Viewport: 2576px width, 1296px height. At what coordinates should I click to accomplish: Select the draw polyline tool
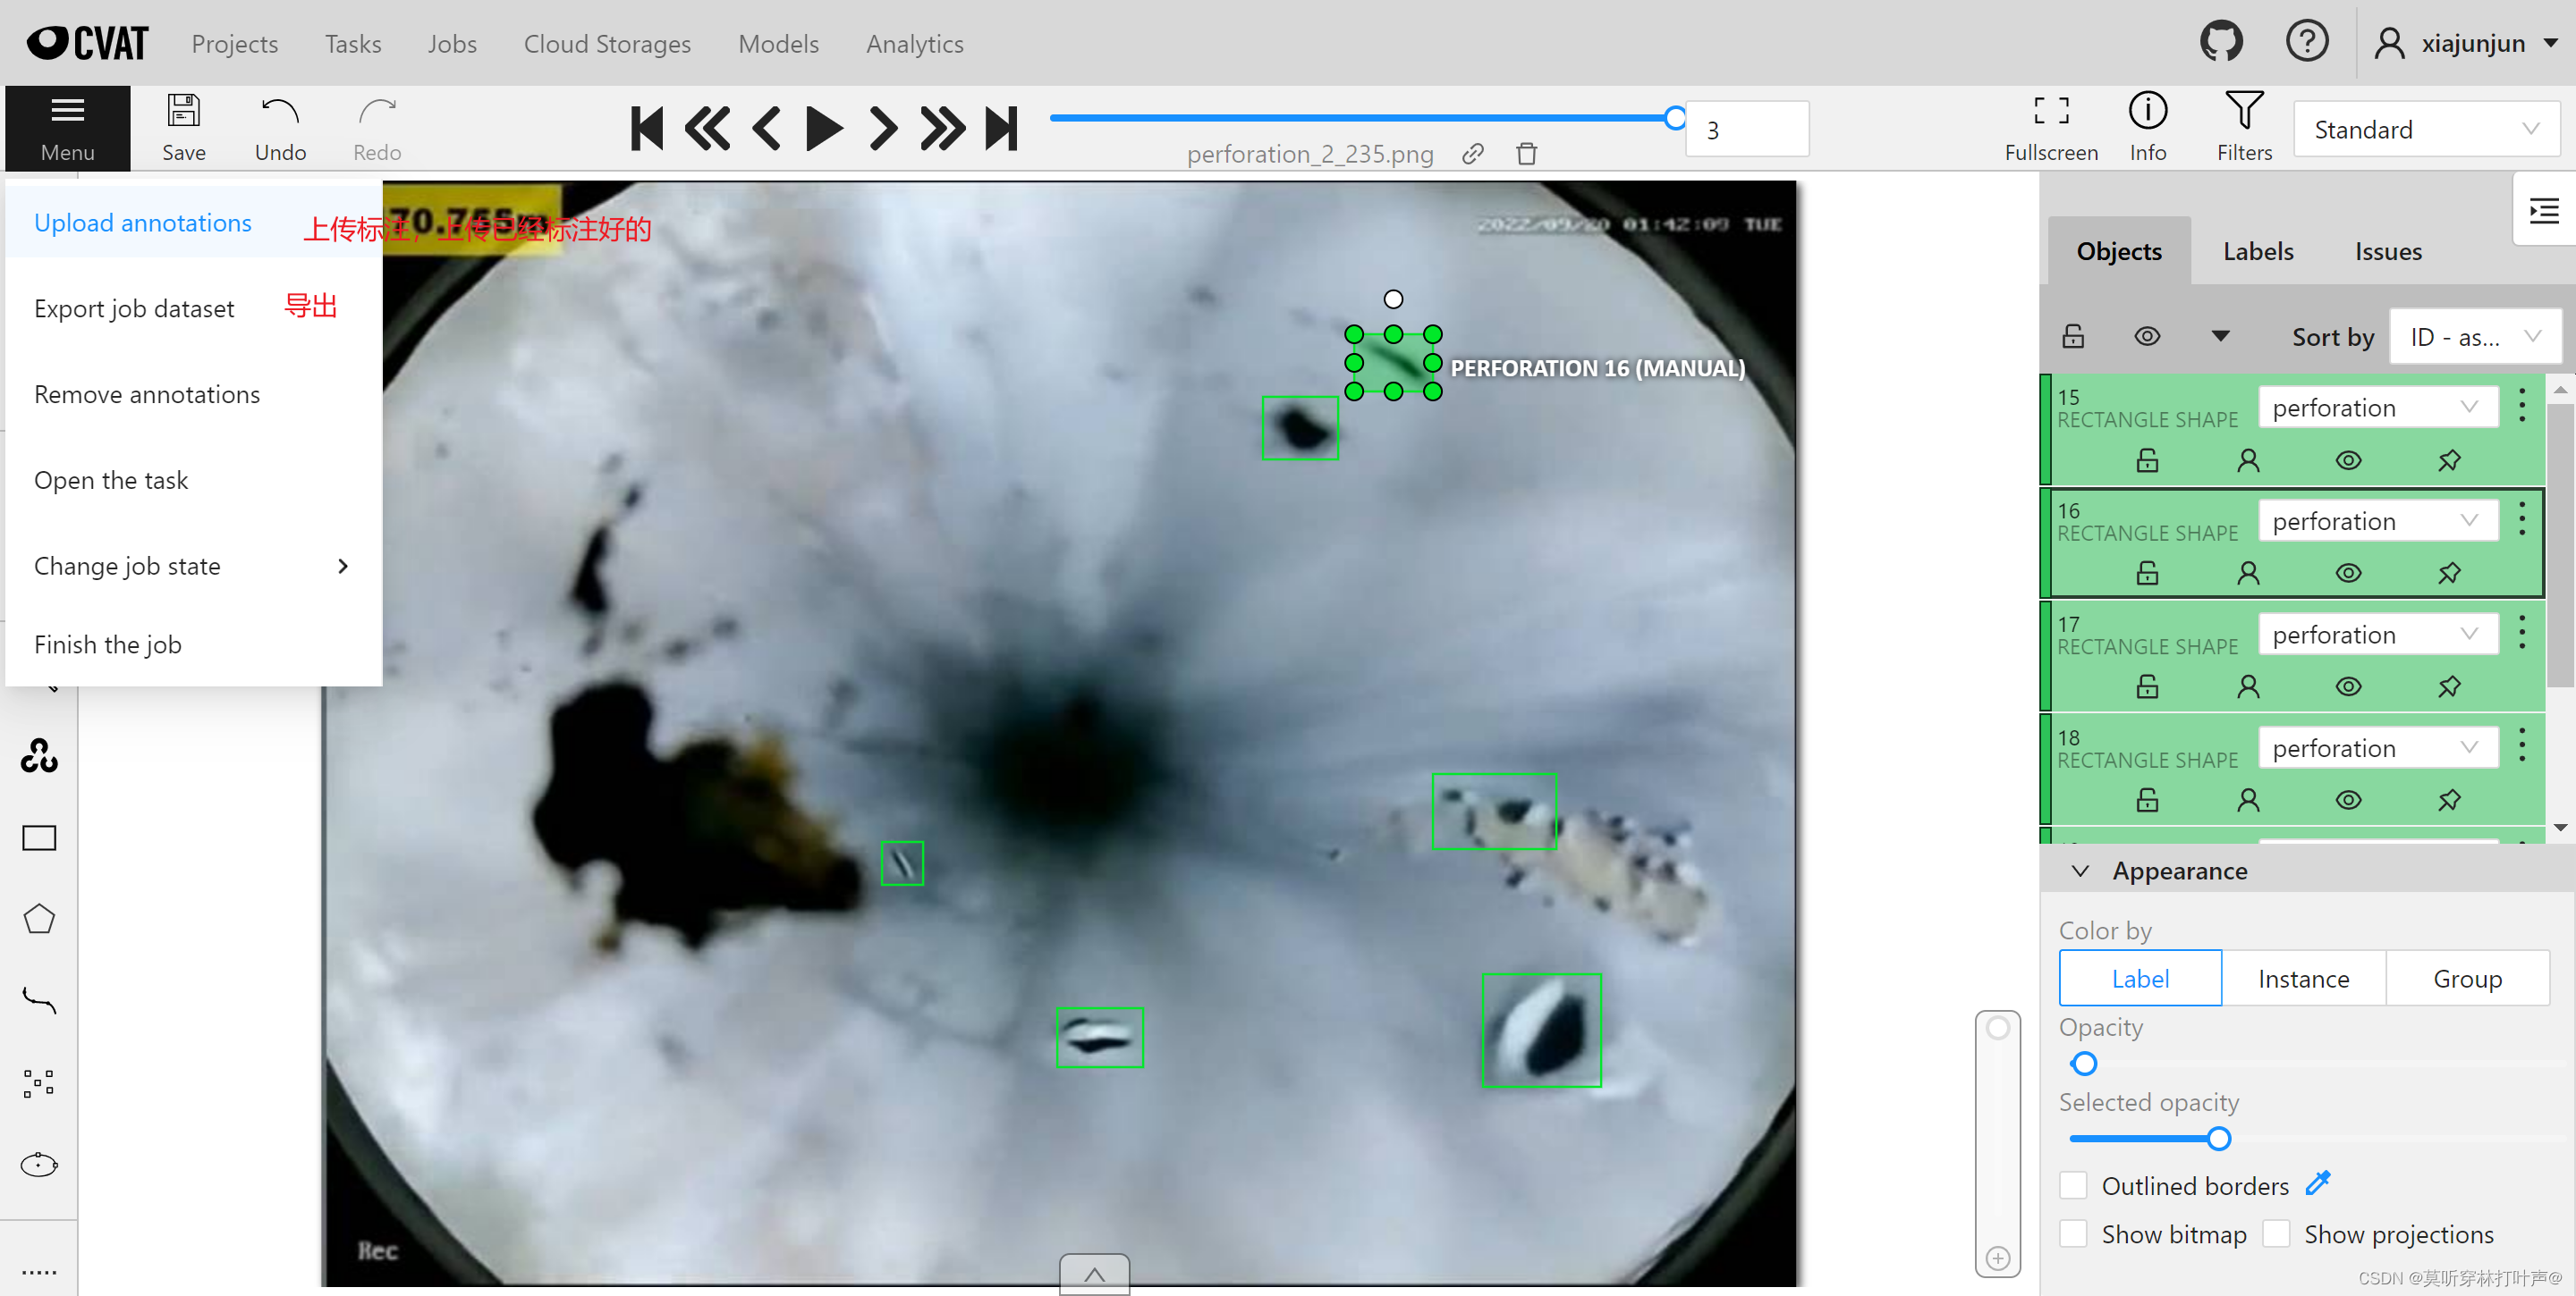(x=39, y=1000)
